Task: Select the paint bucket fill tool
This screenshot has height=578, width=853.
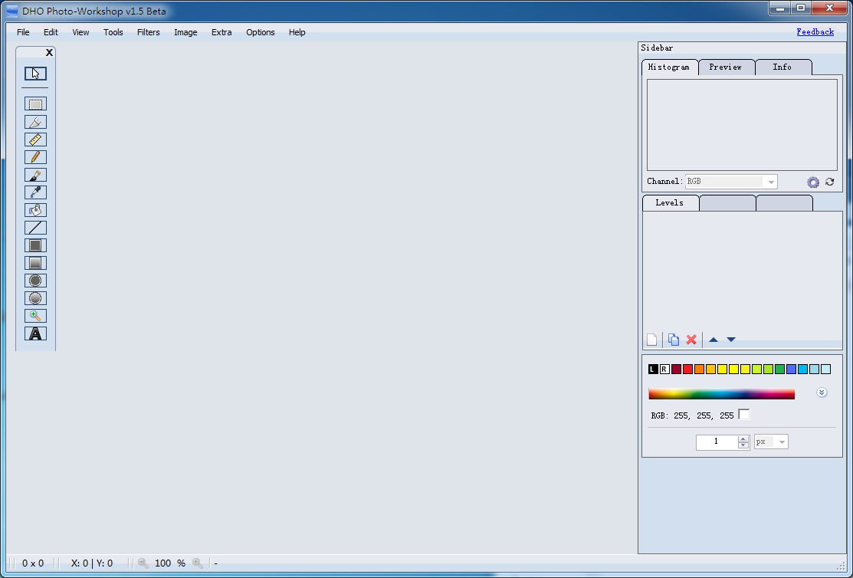Action: 35,210
